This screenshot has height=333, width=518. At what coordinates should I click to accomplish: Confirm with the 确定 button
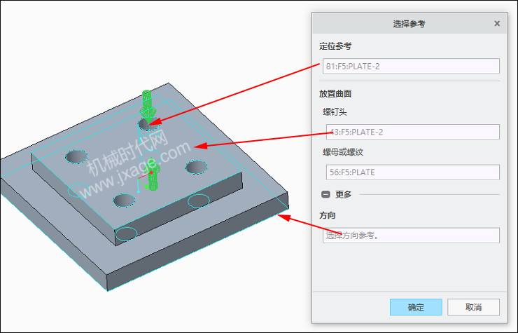tap(416, 307)
